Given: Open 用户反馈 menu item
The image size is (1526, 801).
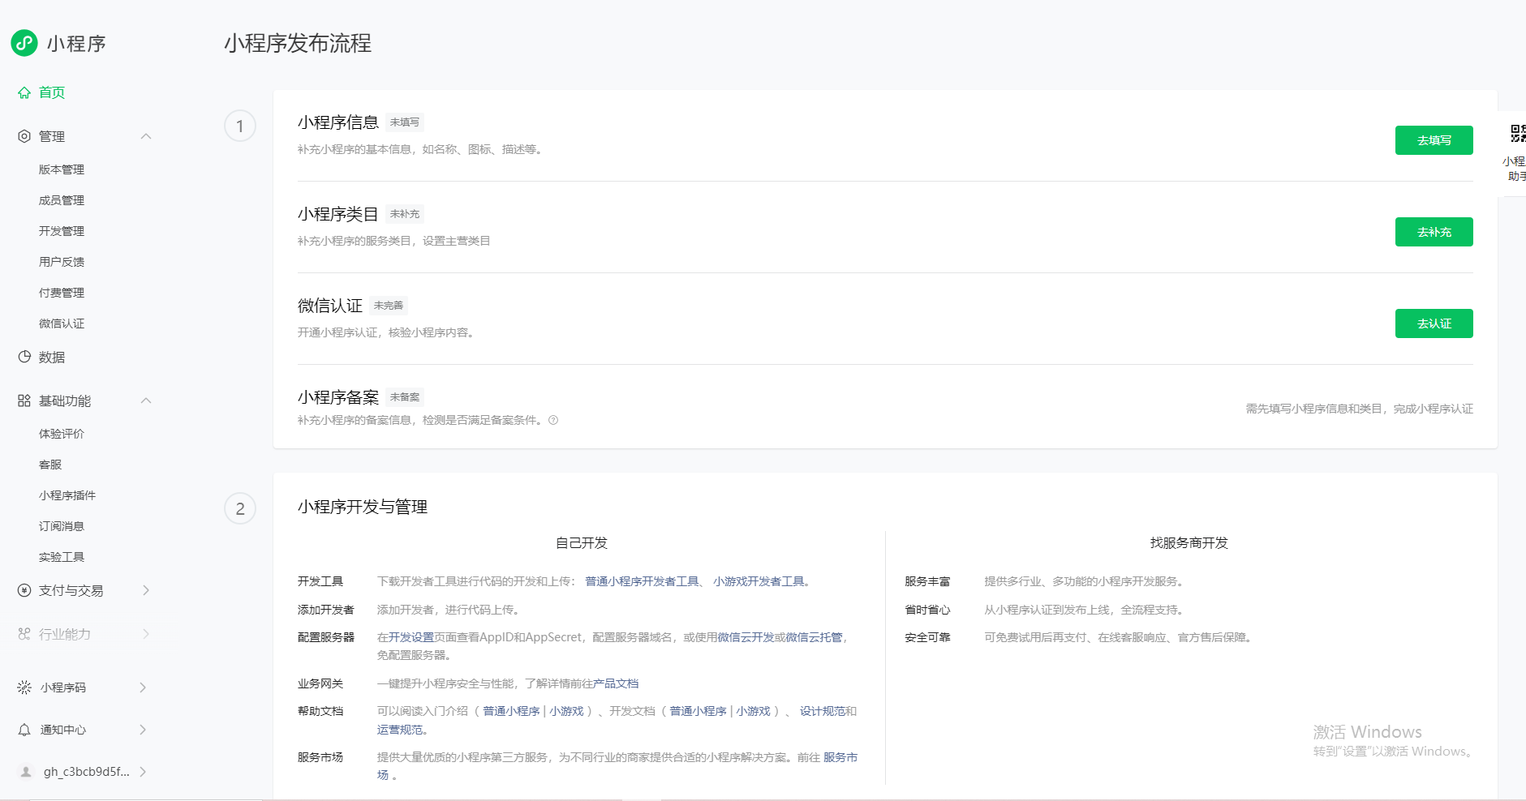Looking at the screenshot, I should [62, 262].
